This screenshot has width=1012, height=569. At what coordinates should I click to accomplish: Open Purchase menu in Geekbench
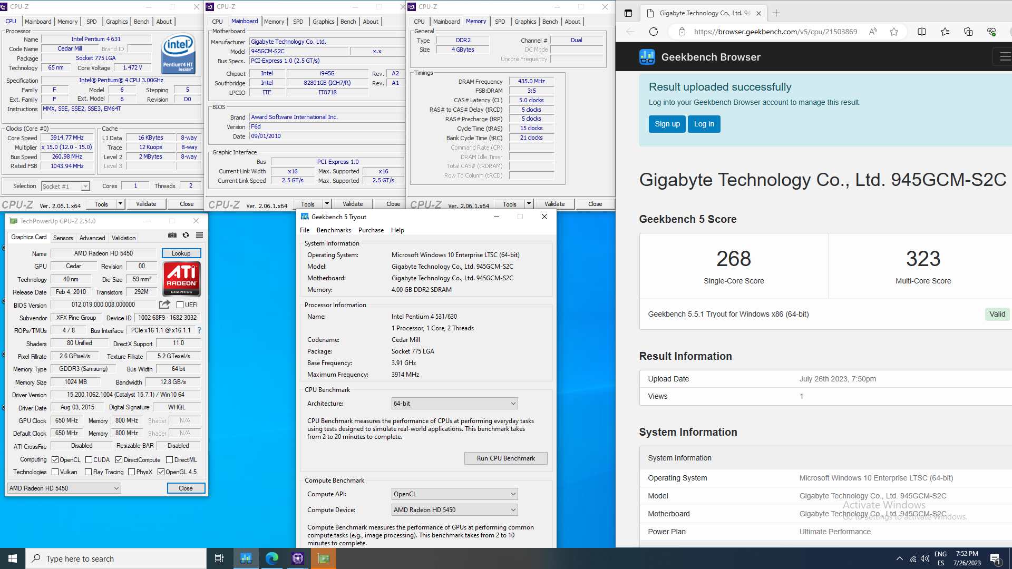coord(371,230)
